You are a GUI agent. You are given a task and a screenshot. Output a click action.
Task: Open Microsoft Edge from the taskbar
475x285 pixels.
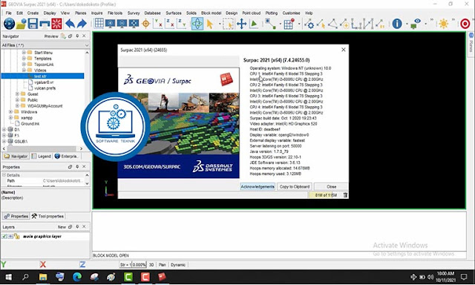point(77,277)
